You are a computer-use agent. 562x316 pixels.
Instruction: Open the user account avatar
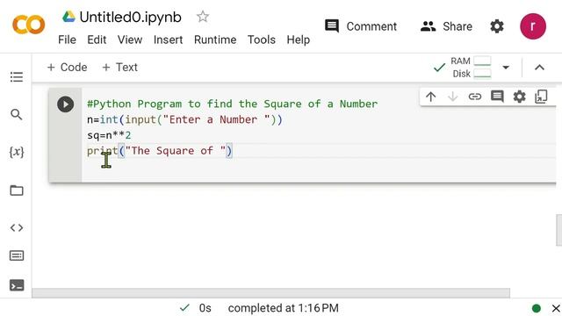533,26
